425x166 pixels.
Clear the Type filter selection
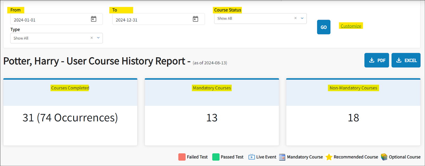pyautogui.click(x=92, y=38)
